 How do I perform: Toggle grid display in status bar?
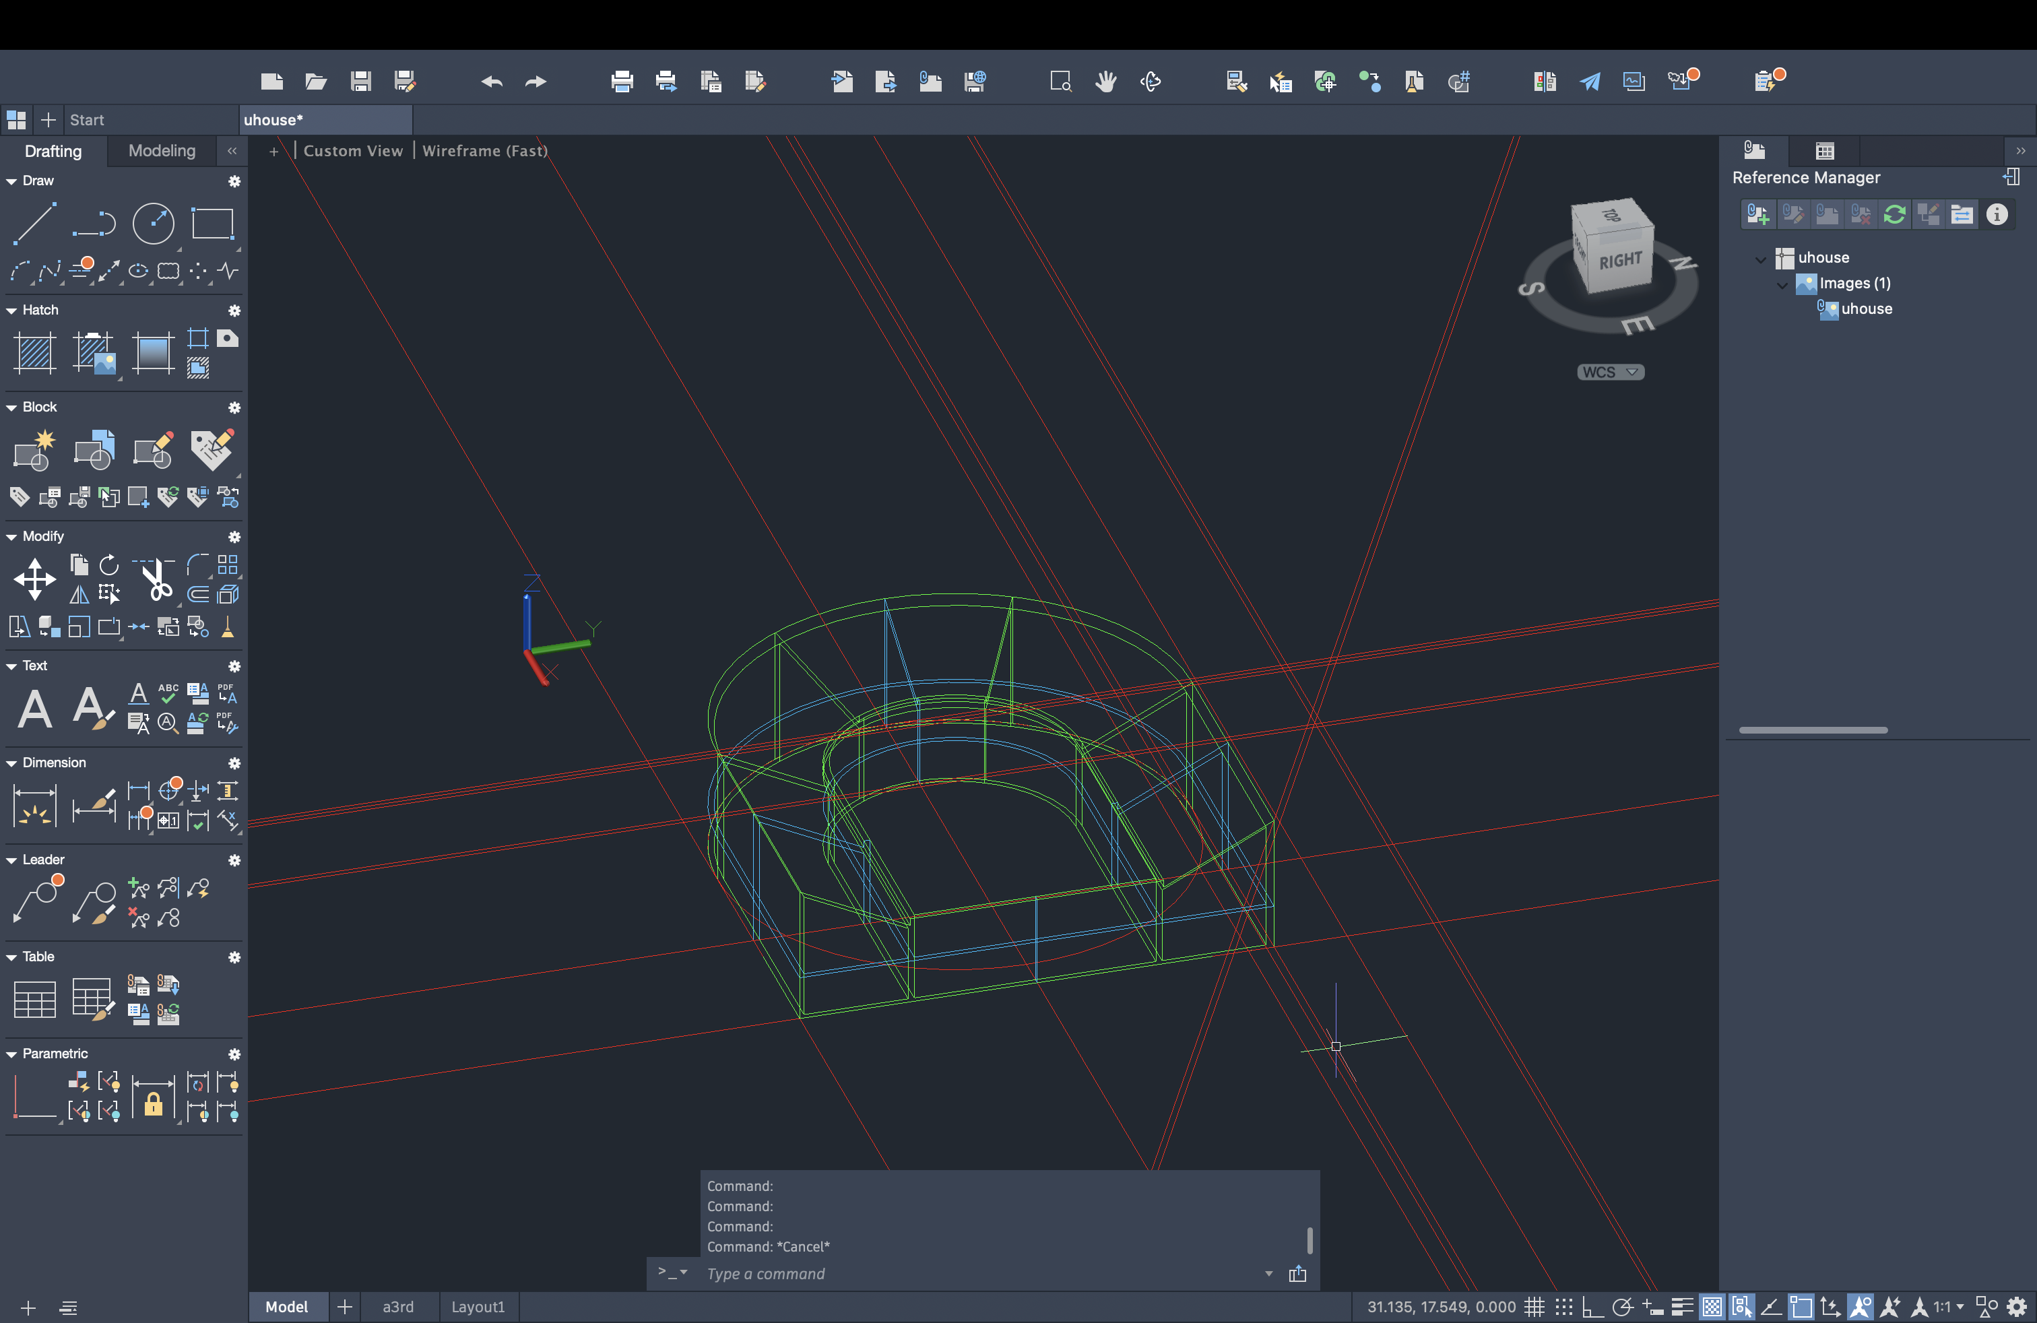tap(1534, 1307)
